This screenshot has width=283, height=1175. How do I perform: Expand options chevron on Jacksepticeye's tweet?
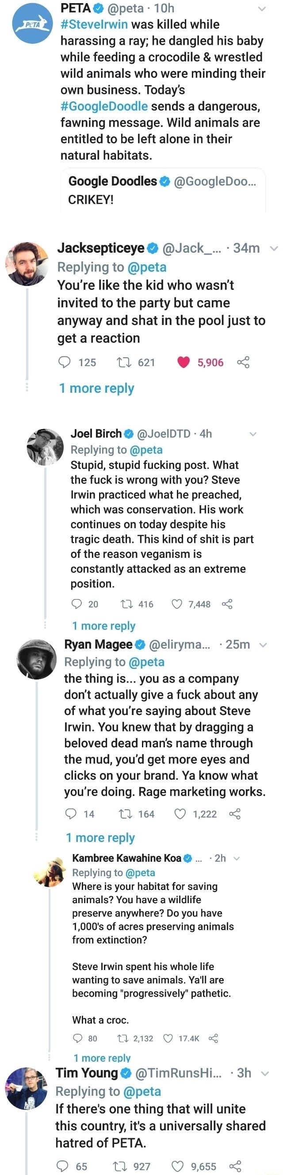pos(274,249)
